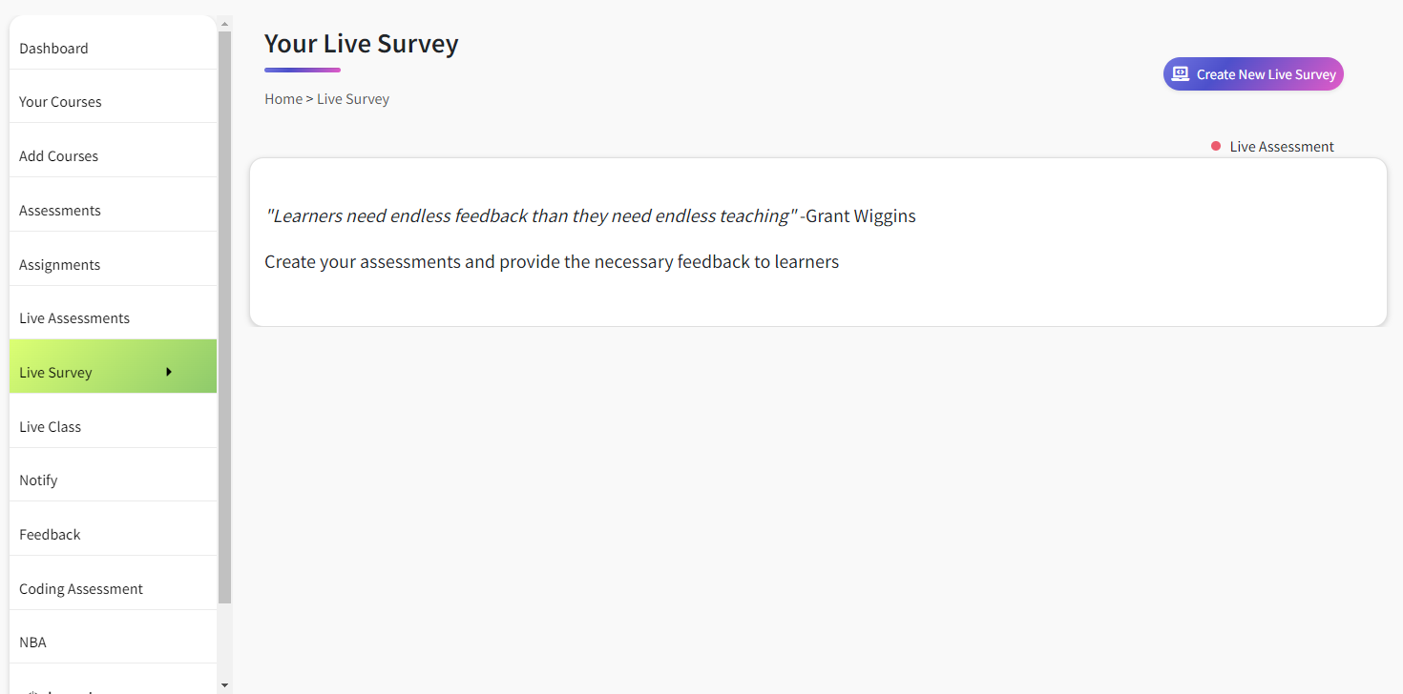Open the NBA section

coord(32,642)
